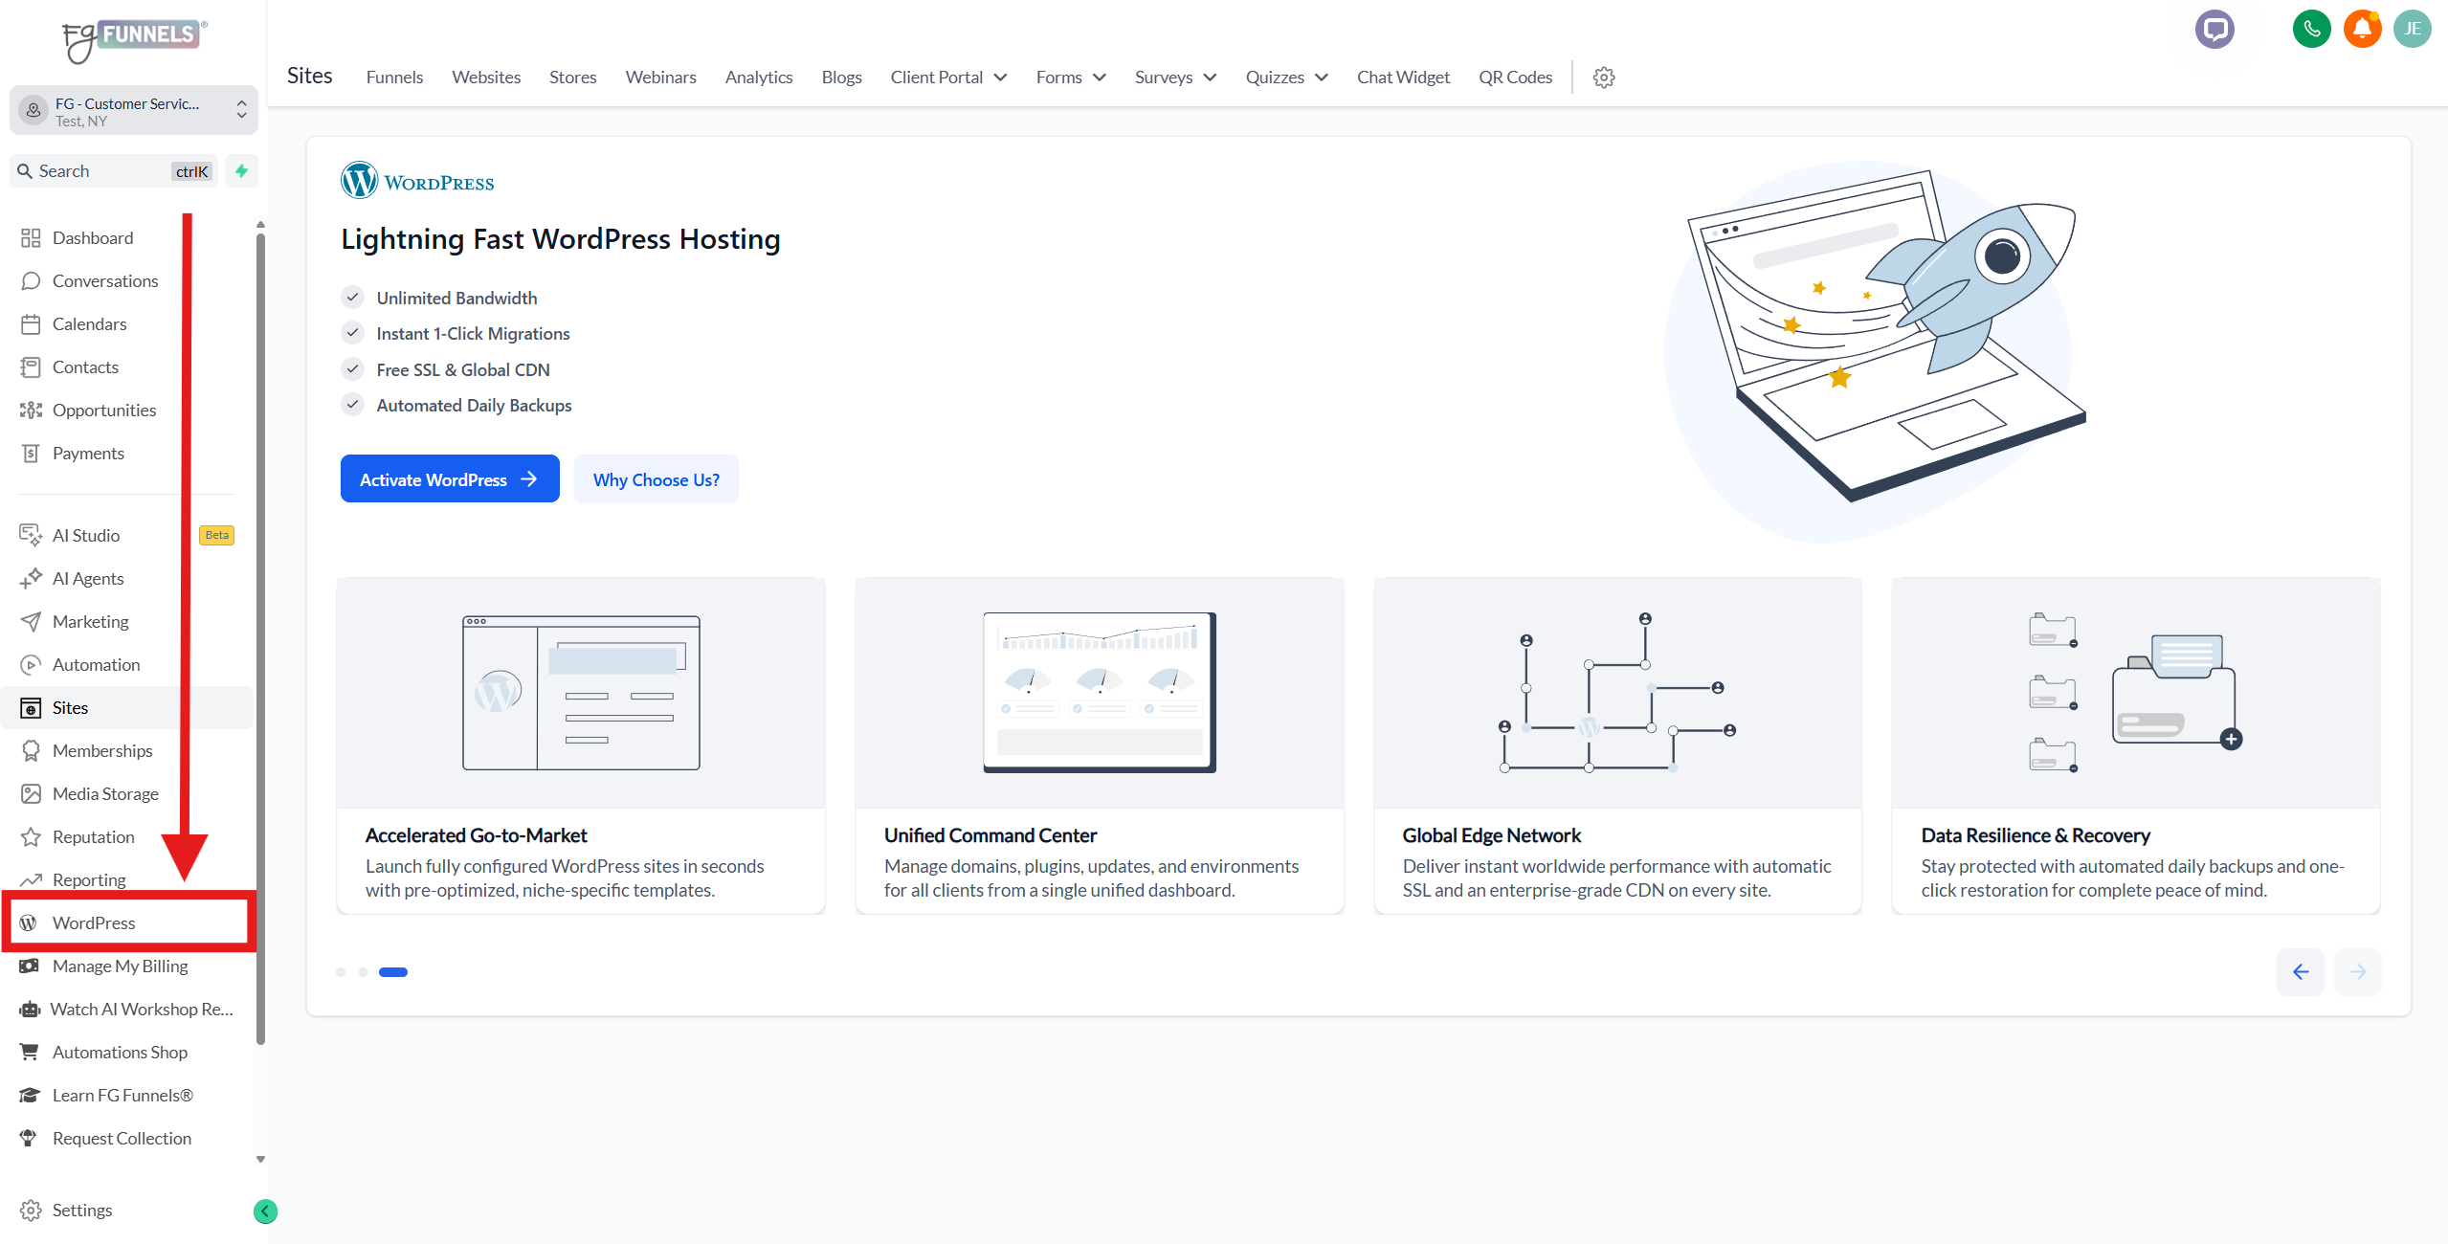Select the first carousel dot indicator
The width and height of the screenshot is (2448, 1244).
[x=341, y=972]
